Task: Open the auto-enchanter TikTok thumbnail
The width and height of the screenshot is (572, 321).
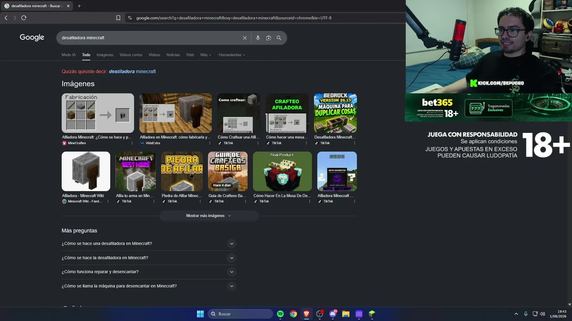Action: [337, 171]
